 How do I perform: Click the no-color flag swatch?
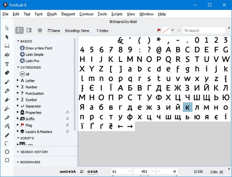[x=166, y=30]
